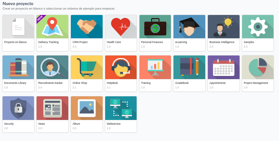This screenshot has height=141, width=279.
Task: Pick the Personal Finances briefcase icon
Action: (155, 27)
